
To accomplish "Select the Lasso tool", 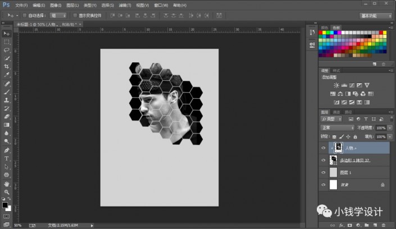I will coord(7,50).
